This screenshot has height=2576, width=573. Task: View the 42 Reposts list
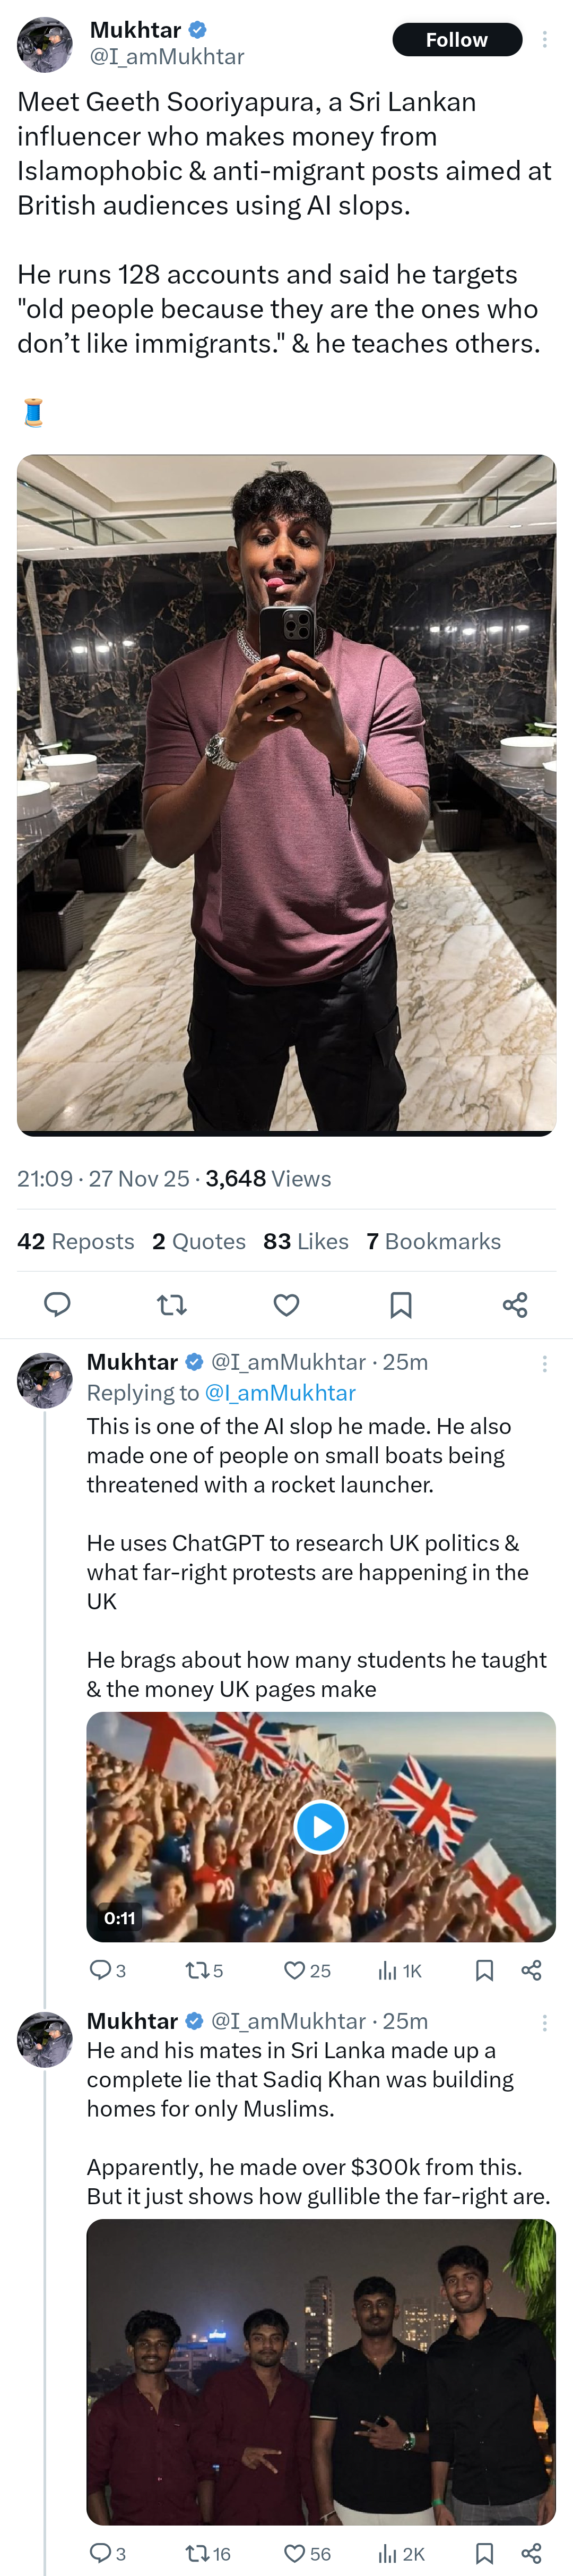click(x=76, y=1241)
